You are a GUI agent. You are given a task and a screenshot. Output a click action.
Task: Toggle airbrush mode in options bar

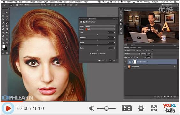(71, 5)
